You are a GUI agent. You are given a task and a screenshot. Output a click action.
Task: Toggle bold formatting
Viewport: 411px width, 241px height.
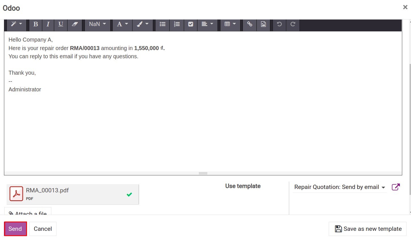36,24
